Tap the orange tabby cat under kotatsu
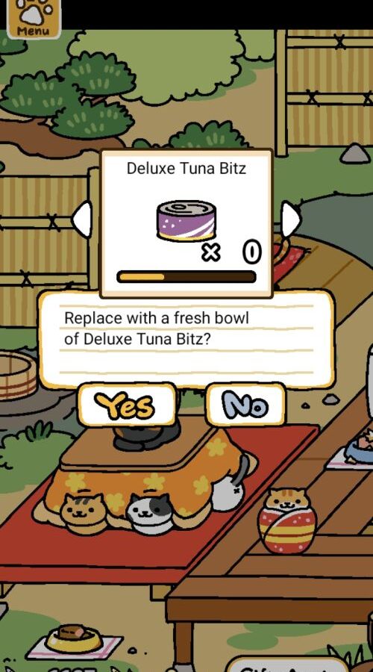The image size is (373, 672). coord(83,514)
